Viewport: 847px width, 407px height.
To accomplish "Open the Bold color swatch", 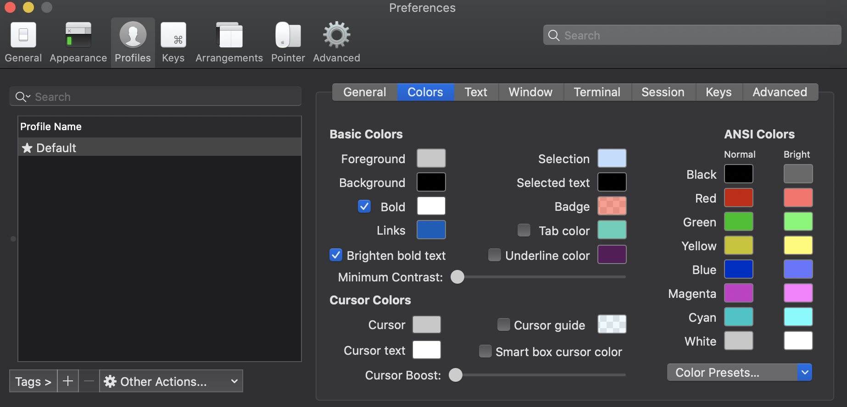I will pyautogui.click(x=431, y=206).
